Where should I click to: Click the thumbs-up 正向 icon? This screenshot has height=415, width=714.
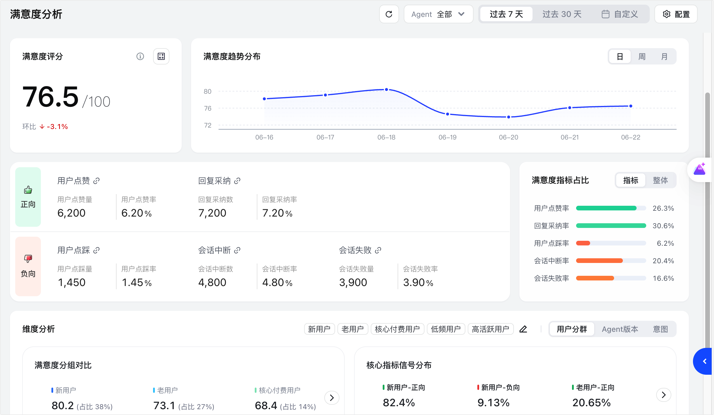tap(28, 190)
